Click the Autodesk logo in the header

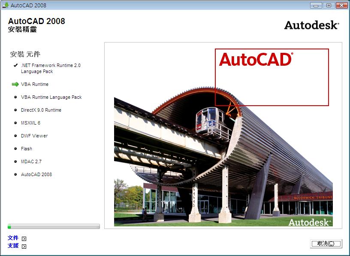tap(311, 25)
